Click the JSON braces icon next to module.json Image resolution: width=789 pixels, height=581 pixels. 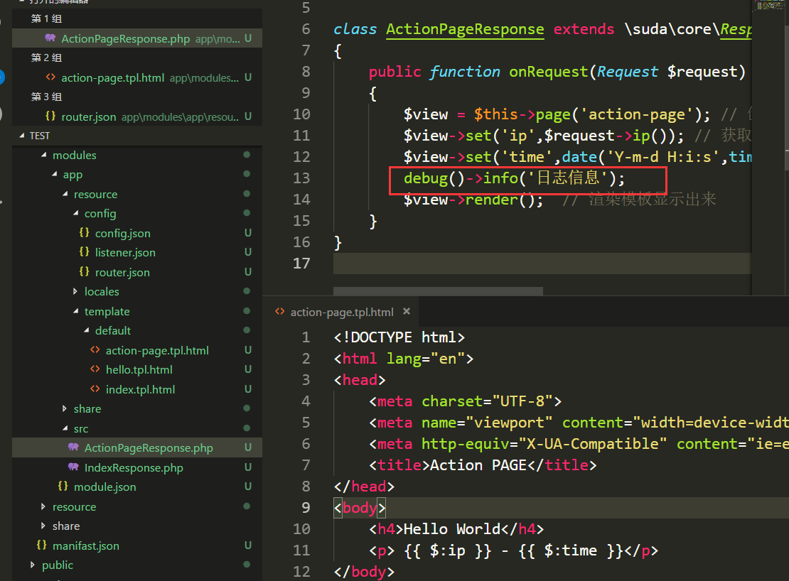point(63,487)
